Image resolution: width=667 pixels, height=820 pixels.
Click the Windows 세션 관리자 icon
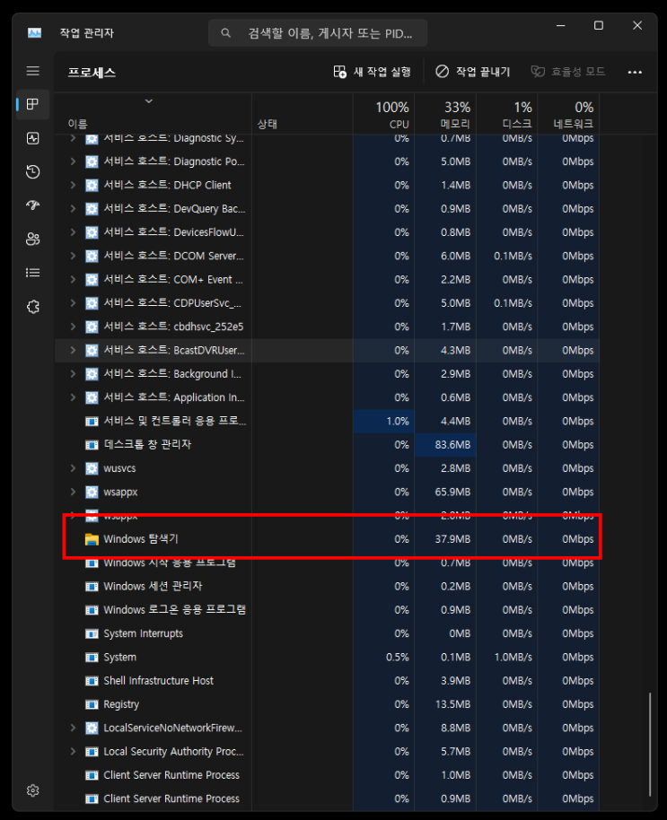click(x=92, y=586)
